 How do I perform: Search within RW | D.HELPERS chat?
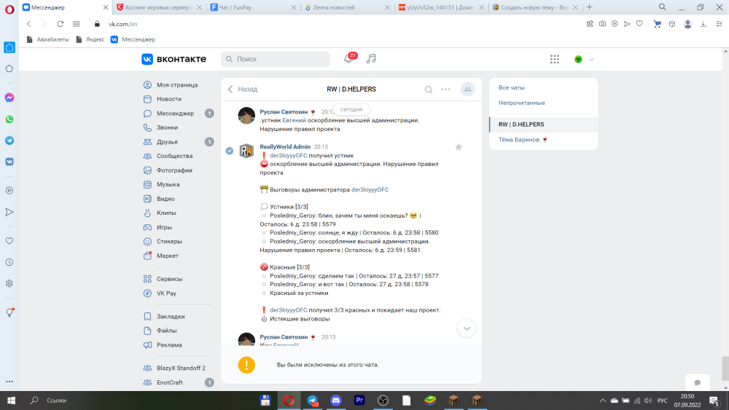pyautogui.click(x=428, y=90)
